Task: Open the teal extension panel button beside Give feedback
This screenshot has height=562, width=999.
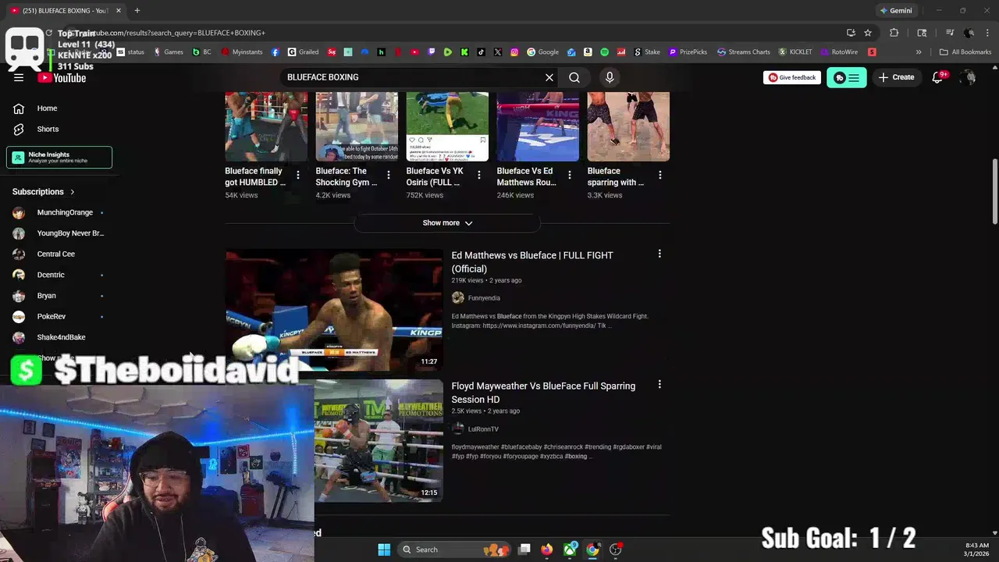Action: click(846, 77)
